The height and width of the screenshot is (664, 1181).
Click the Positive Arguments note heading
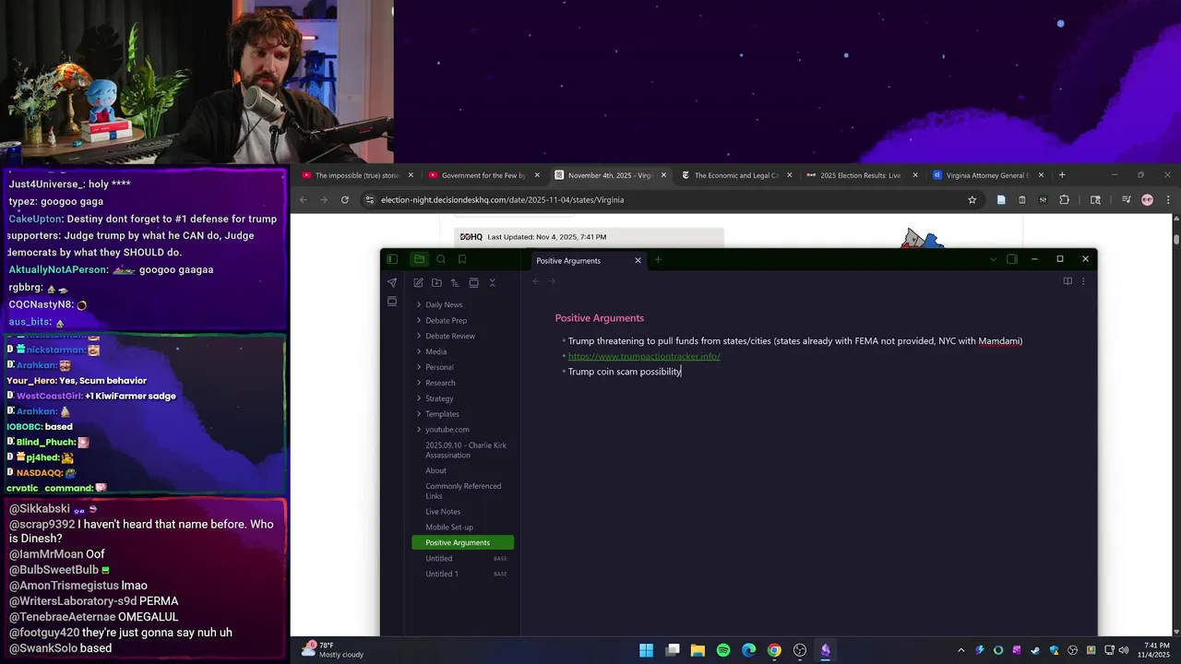coord(599,318)
